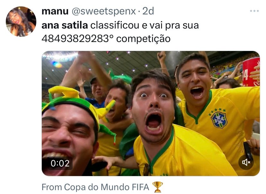Click the number 48493829283° in the tweet

coord(77,38)
